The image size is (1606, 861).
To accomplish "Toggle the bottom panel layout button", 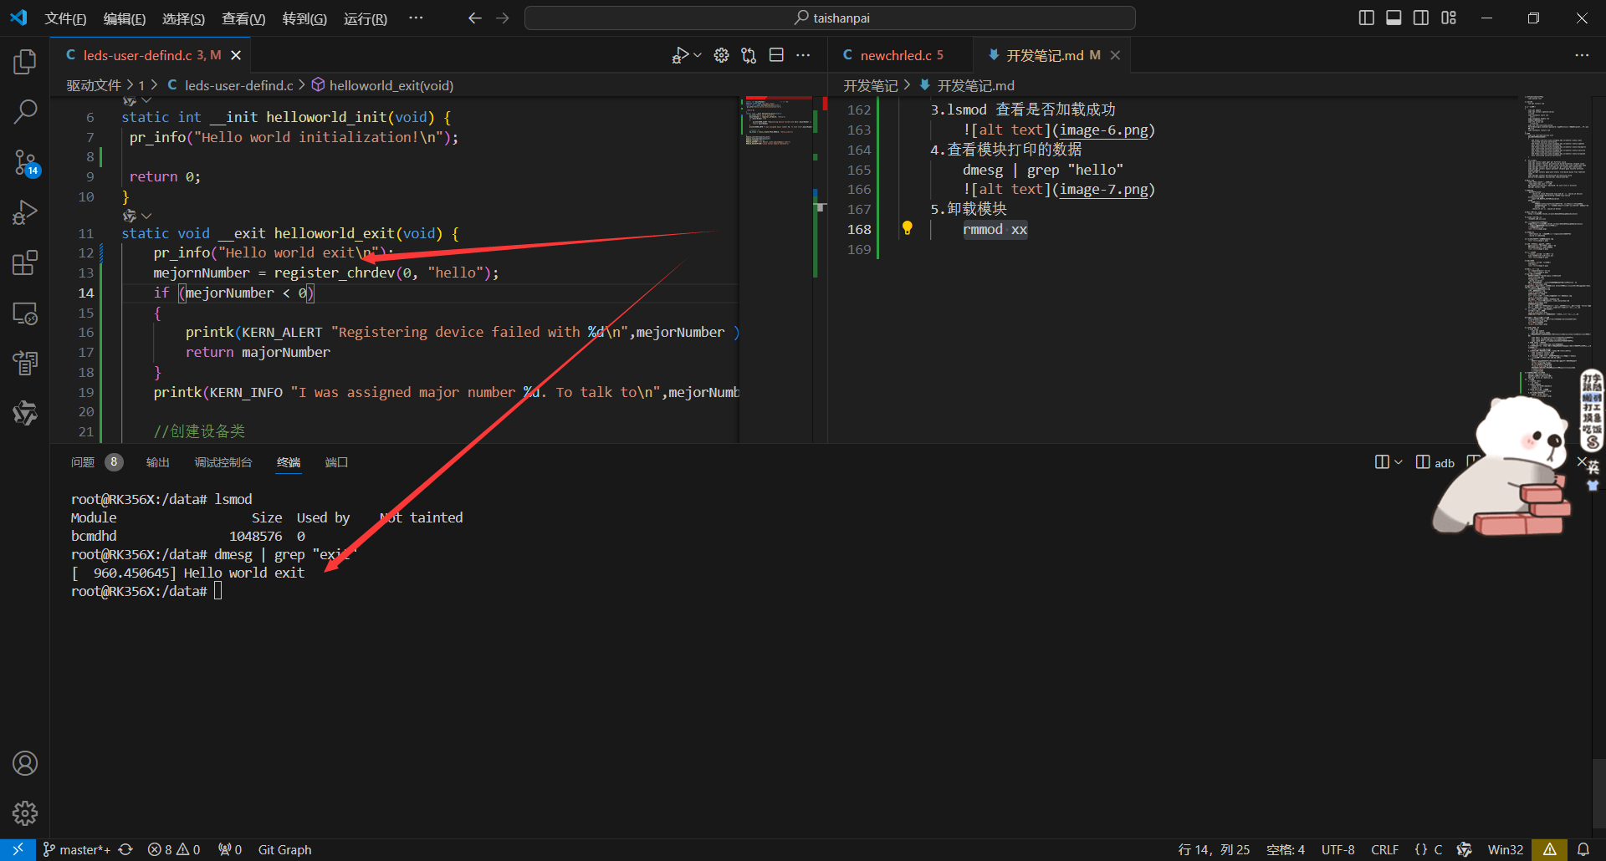I will click(x=1394, y=18).
